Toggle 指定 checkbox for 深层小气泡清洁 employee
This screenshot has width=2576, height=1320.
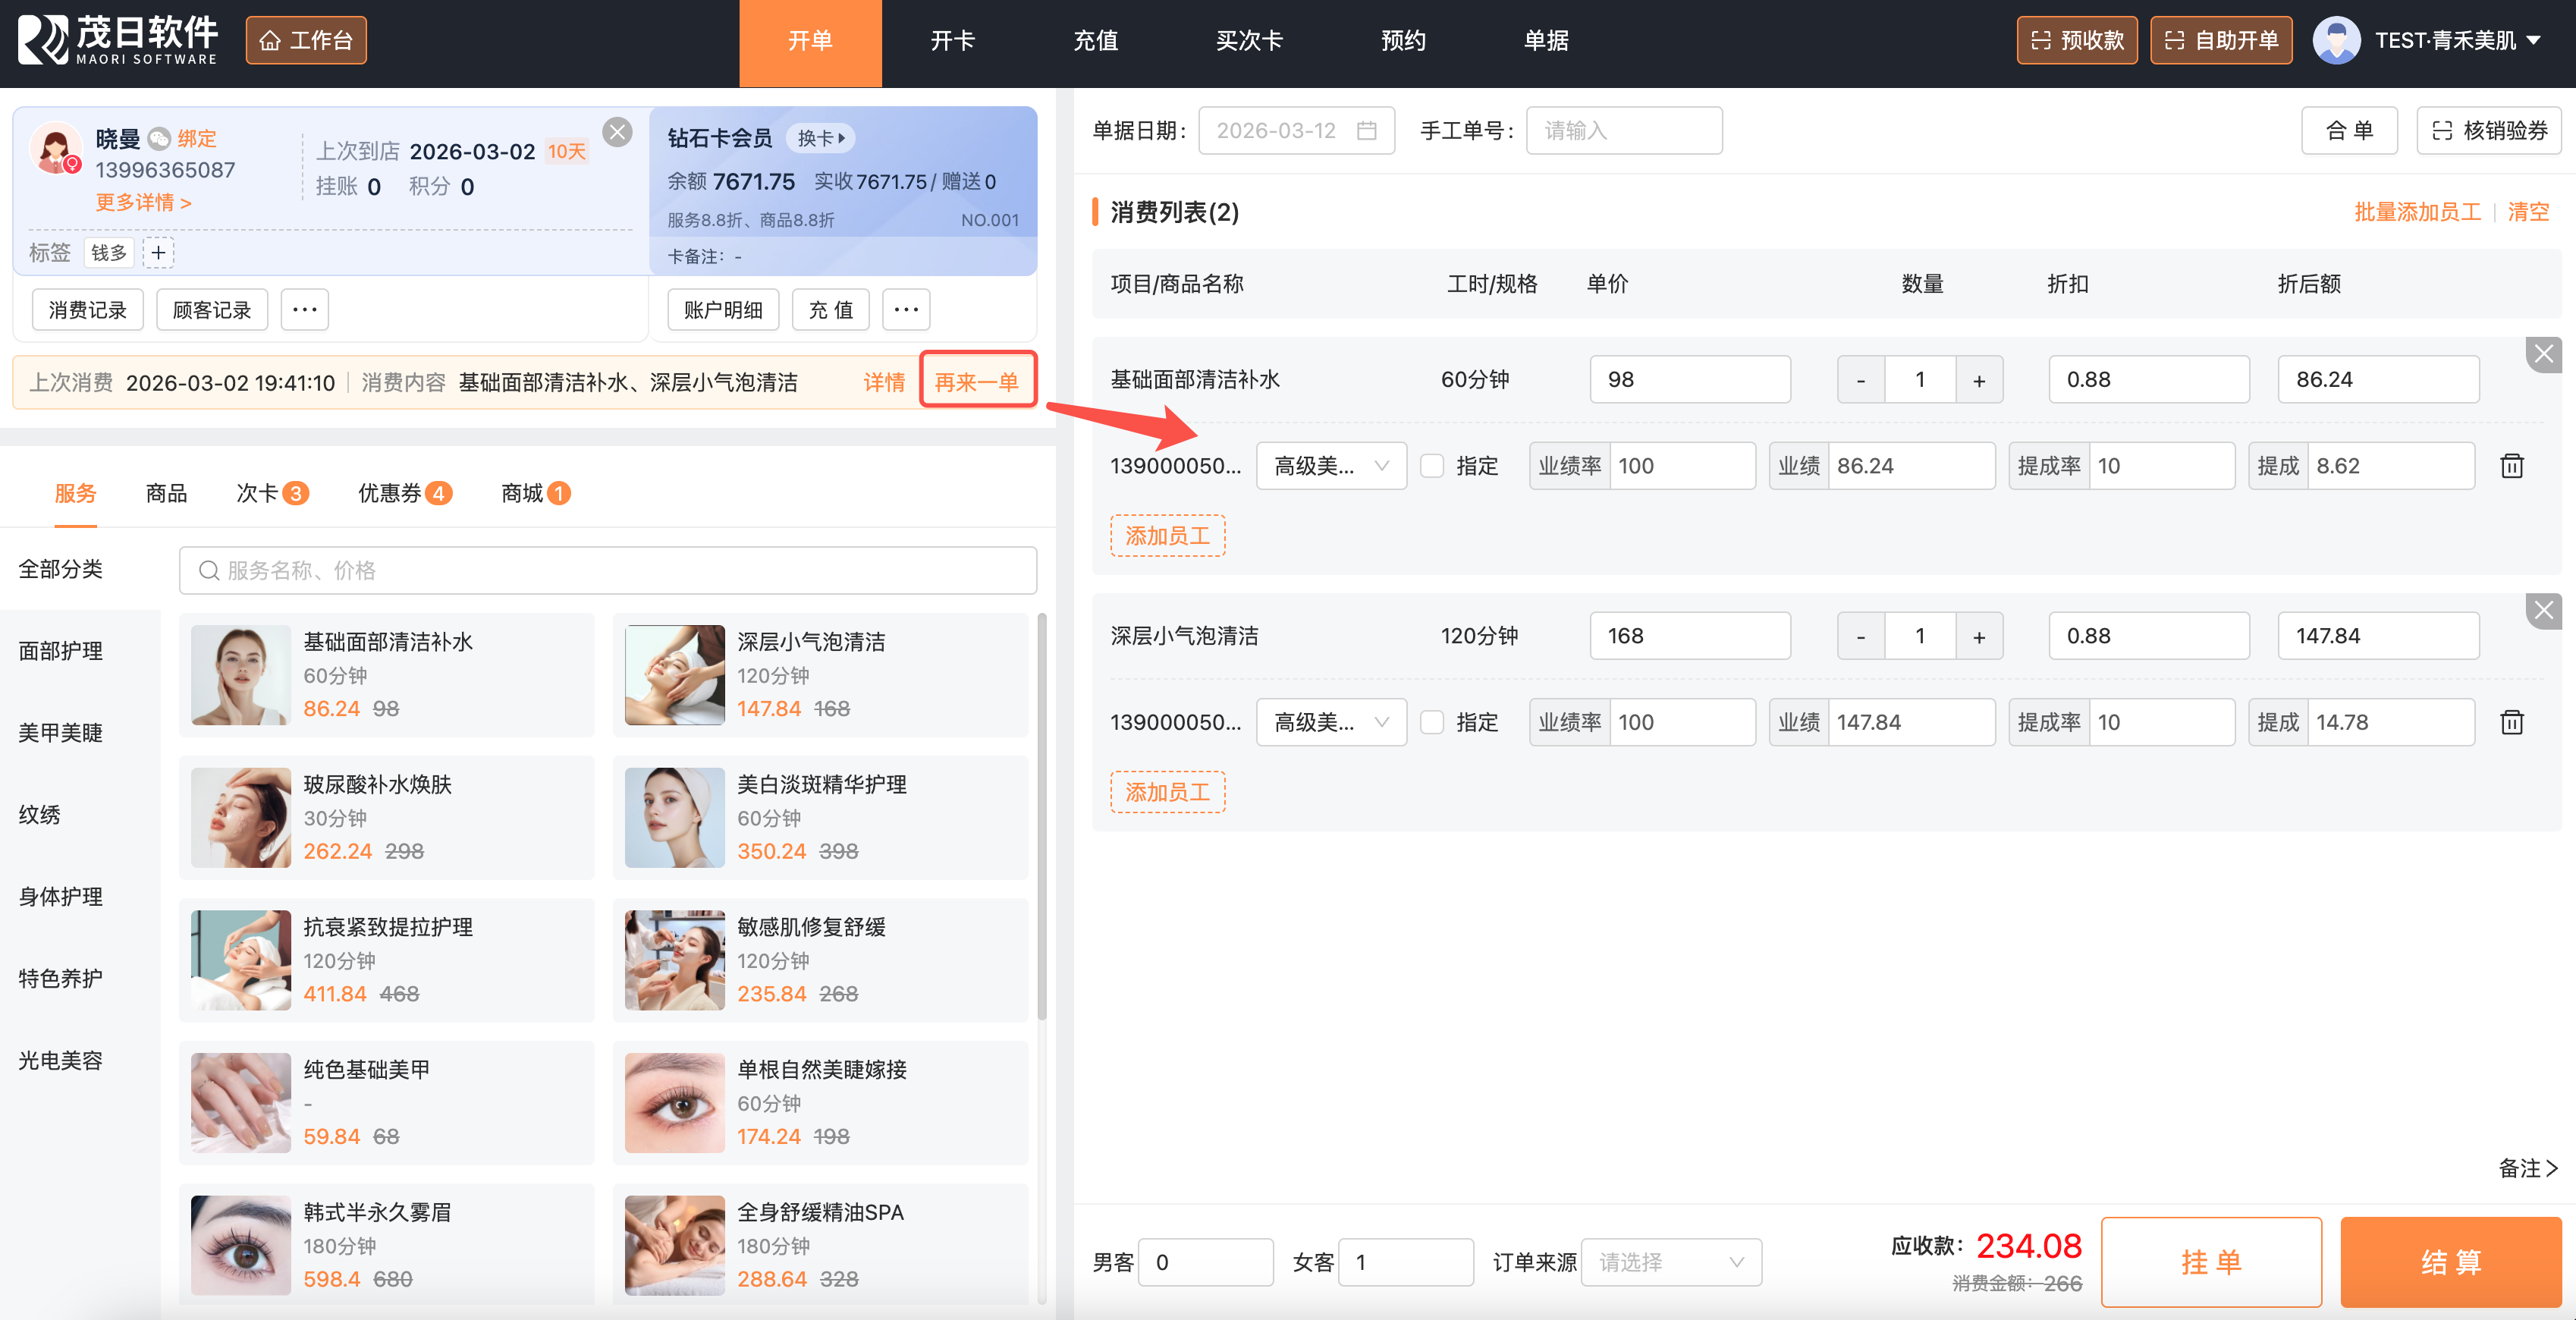pyautogui.click(x=1432, y=722)
